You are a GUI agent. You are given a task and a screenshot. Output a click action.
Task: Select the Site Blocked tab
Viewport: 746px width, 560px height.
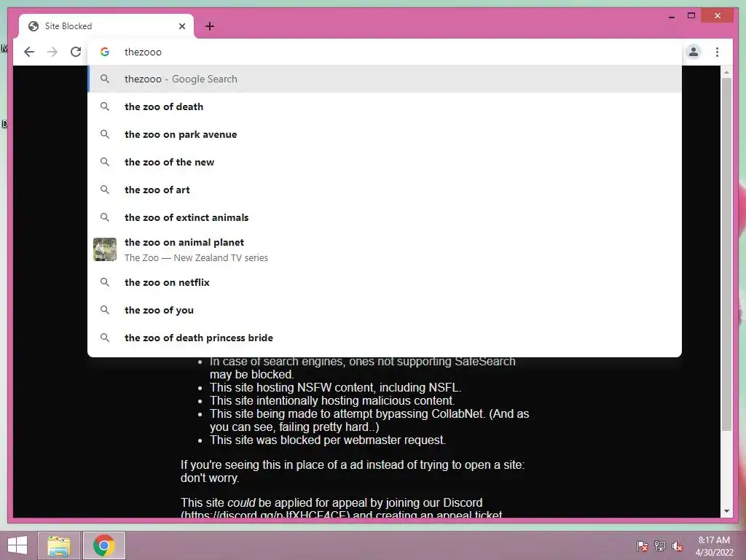click(106, 26)
